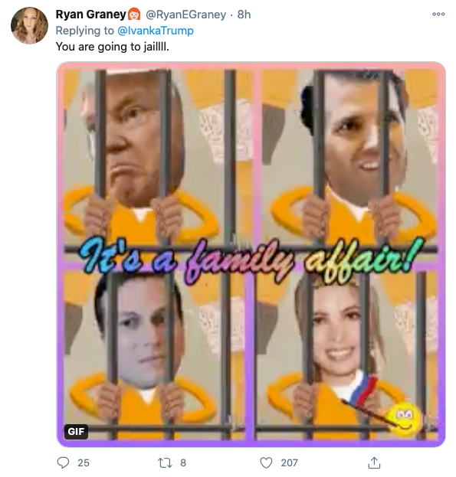Image resolution: width=456 pixels, height=477 pixels.
Task: Open the @RyanEGraney handle link
Action: [x=186, y=15]
